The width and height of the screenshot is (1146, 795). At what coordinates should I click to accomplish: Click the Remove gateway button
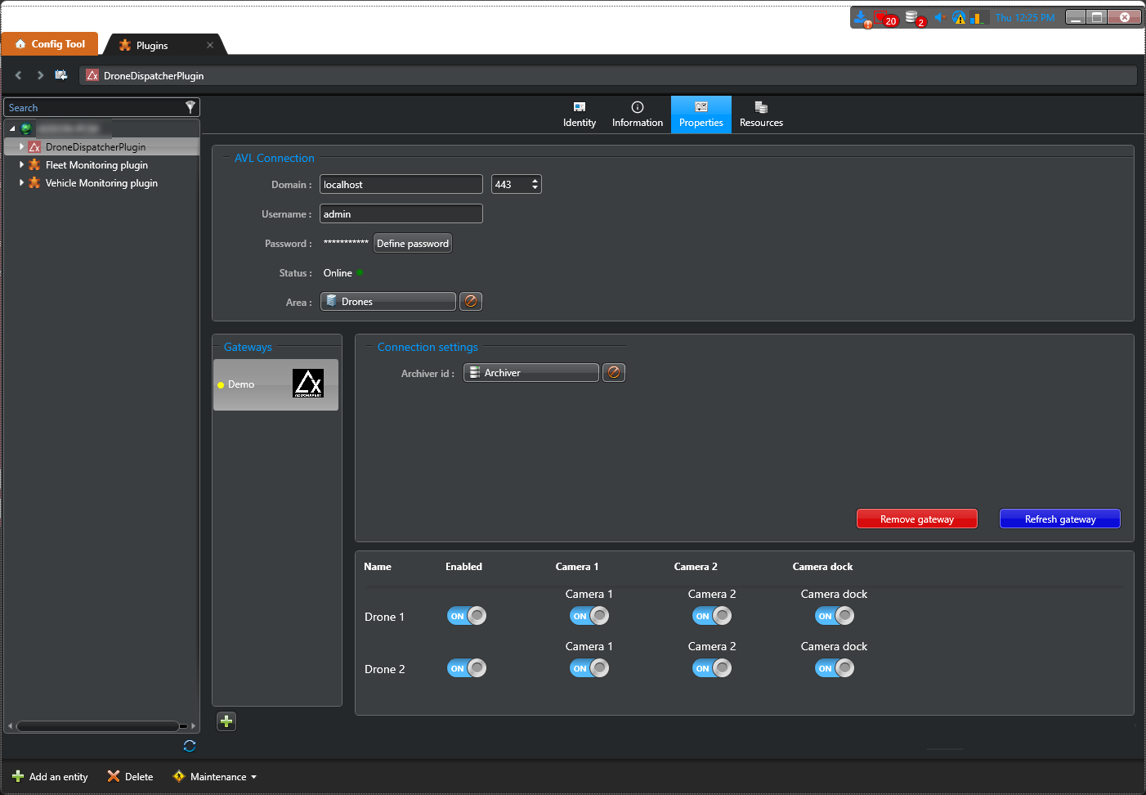click(x=916, y=519)
